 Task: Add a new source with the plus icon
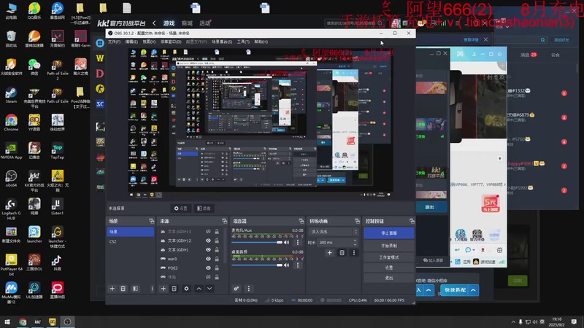pyautogui.click(x=163, y=289)
